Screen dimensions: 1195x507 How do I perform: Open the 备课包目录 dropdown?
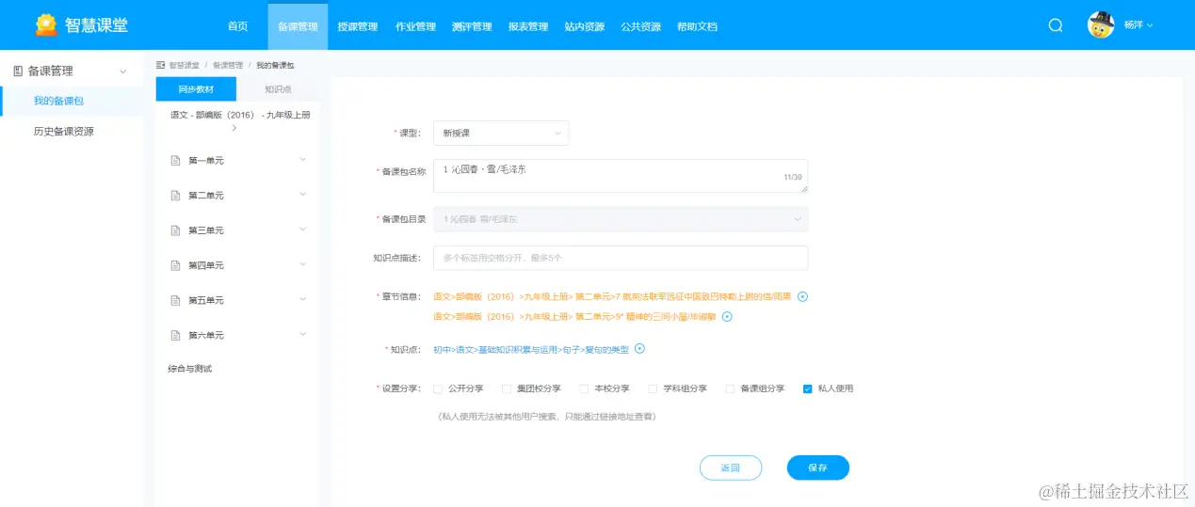click(x=621, y=219)
